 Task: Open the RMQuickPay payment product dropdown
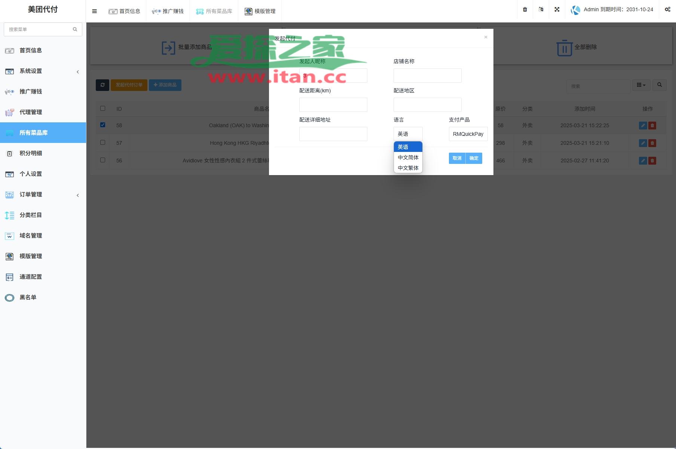468,134
